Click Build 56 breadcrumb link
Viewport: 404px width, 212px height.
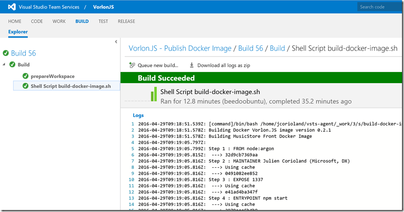[250, 48]
